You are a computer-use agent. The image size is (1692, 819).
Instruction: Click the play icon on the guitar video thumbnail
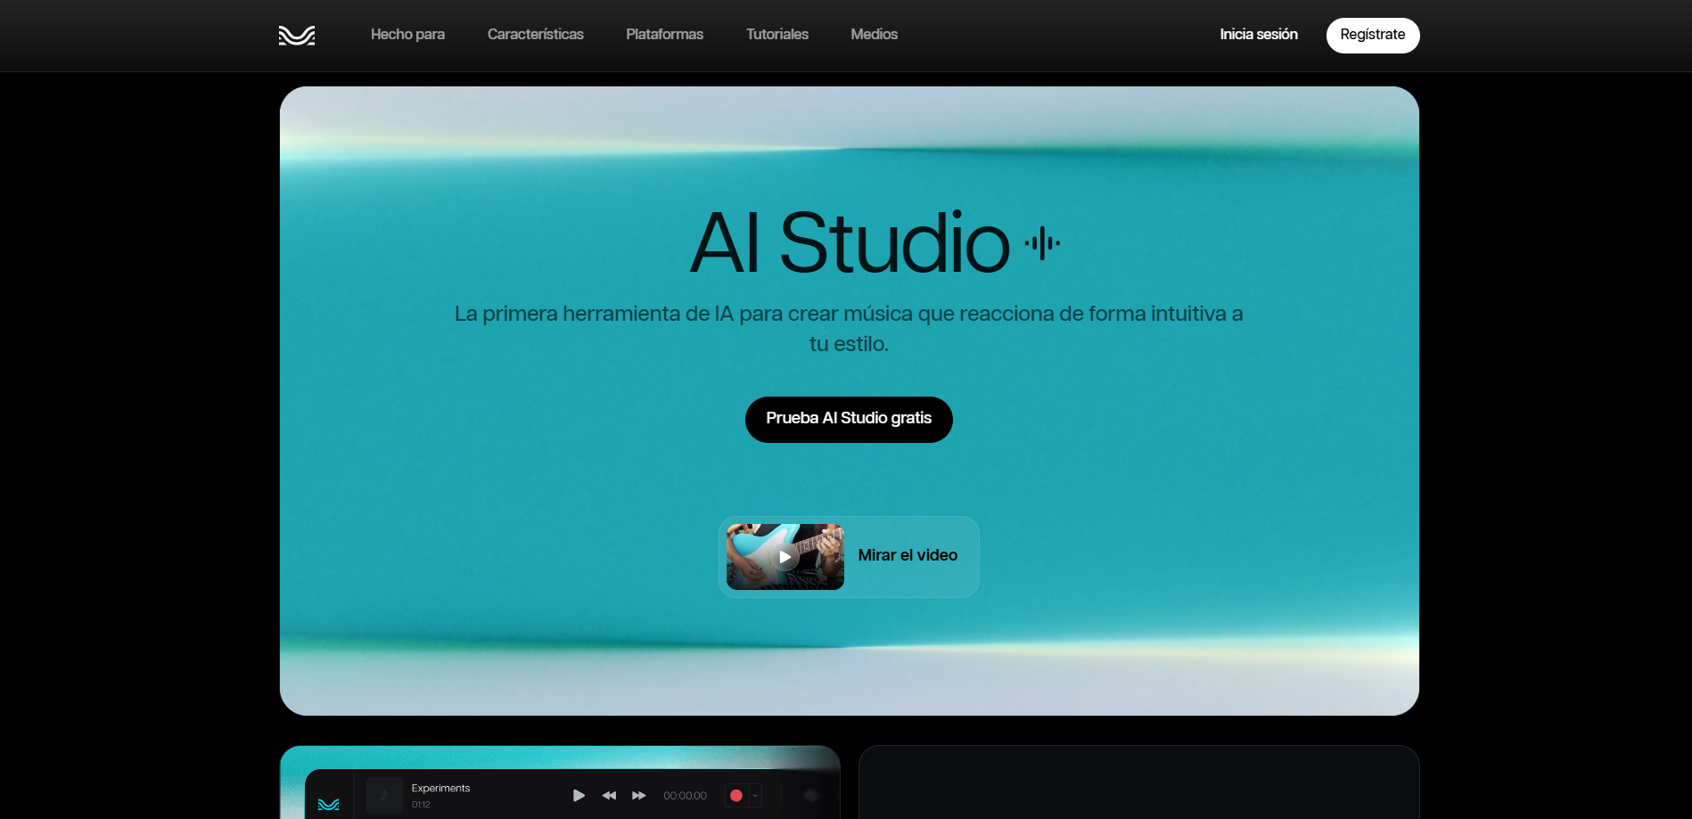pos(785,557)
